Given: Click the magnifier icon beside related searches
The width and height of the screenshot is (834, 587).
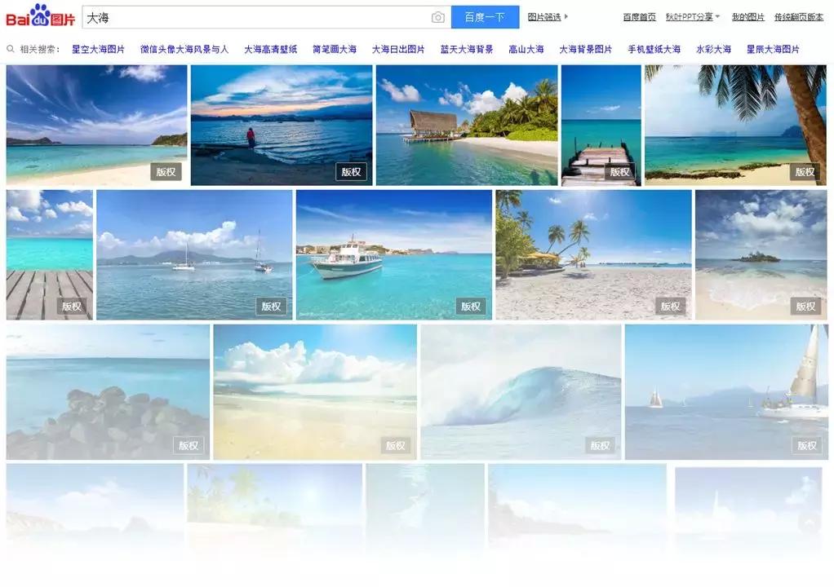Looking at the screenshot, I should click(10, 49).
